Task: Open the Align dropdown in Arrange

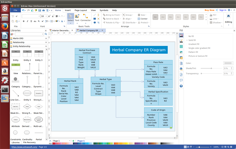Action: point(129,19)
